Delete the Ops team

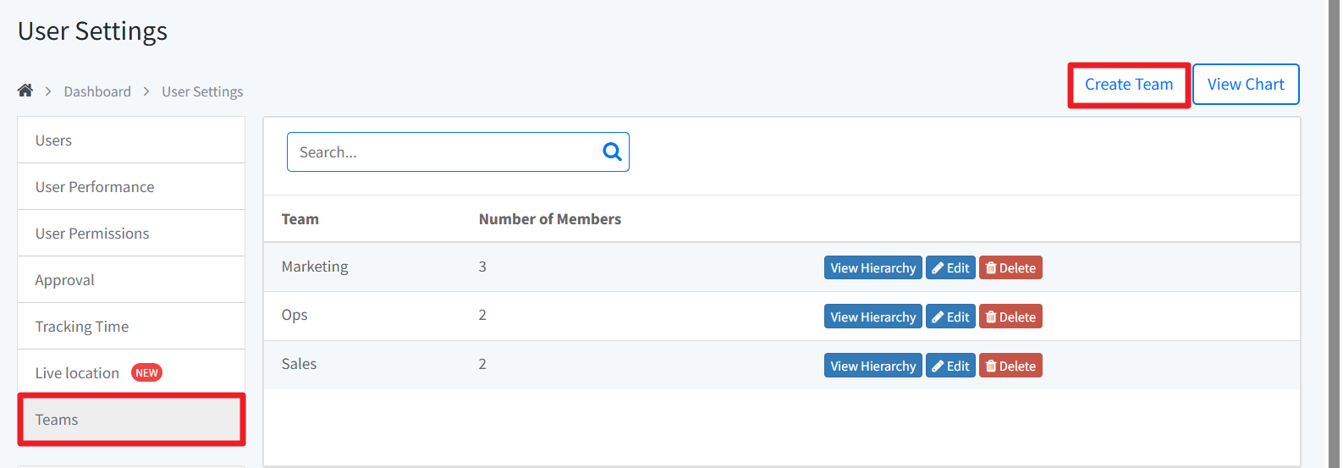1010,317
